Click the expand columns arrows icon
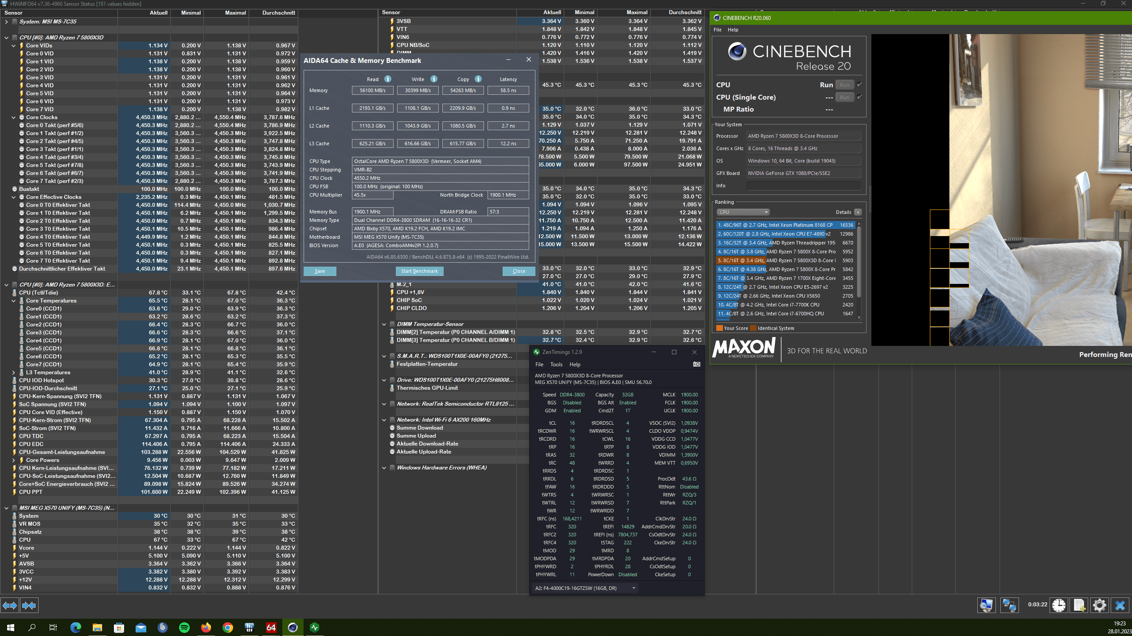The height and width of the screenshot is (636, 1132). (x=10, y=605)
